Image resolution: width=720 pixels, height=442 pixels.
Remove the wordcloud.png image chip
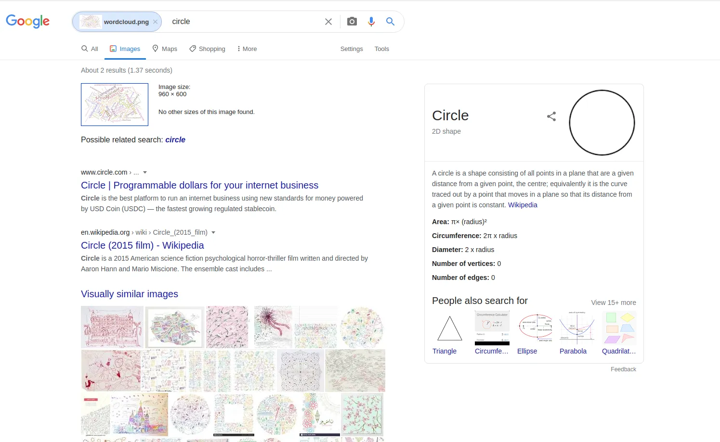point(155,22)
